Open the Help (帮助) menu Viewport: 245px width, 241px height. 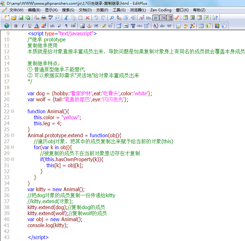(199, 10)
